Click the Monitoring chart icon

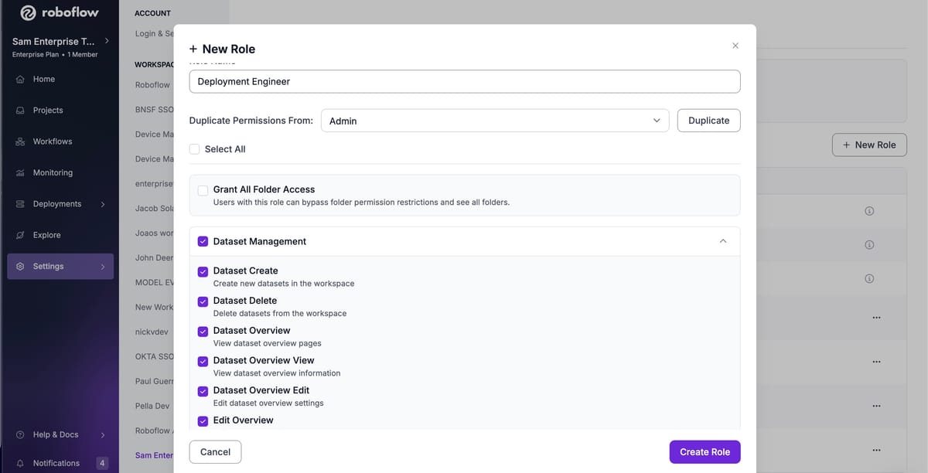pyautogui.click(x=21, y=173)
